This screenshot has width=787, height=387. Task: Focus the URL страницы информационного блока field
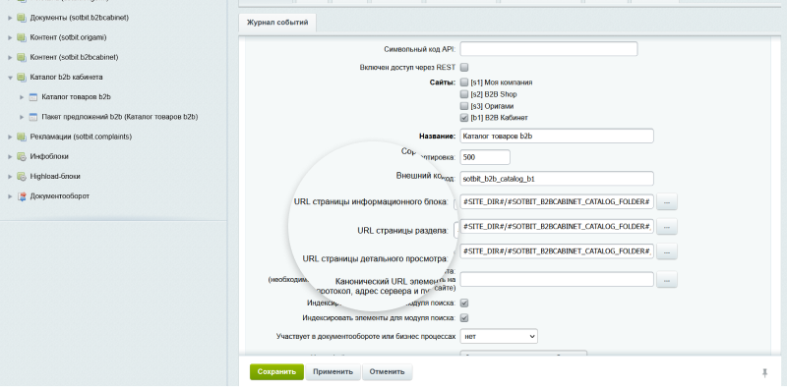[557, 201]
